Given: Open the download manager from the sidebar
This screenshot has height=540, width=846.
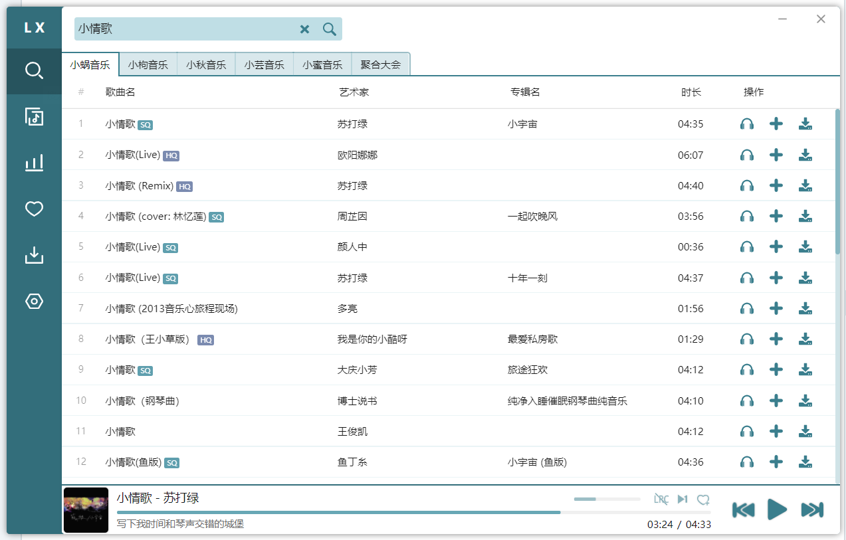Looking at the screenshot, I should coord(33,255).
